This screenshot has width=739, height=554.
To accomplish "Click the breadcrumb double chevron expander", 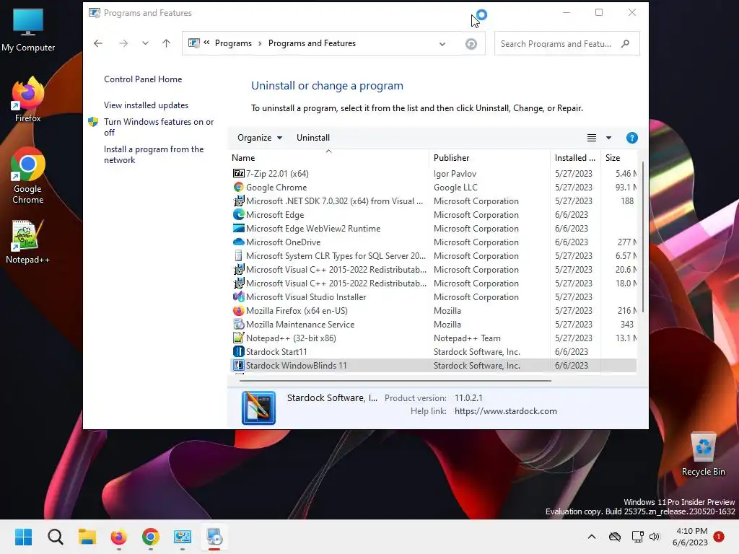I will (206, 43).
